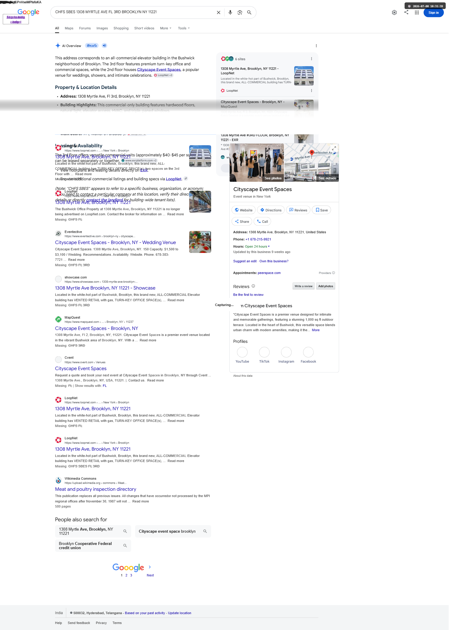Click the Eventective result food thumbnail

click(200, 242)
